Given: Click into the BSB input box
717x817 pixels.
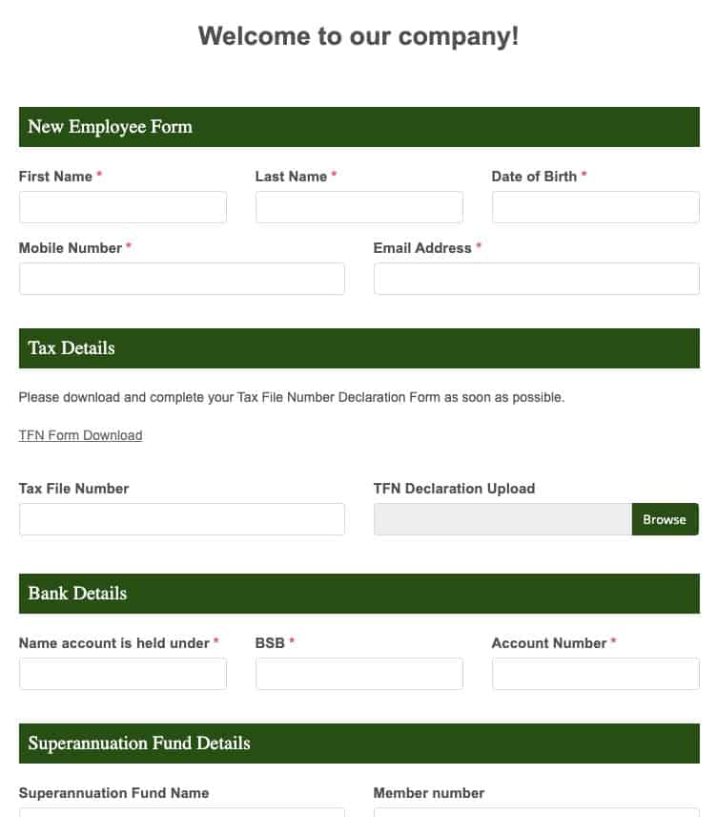Looking at the screenshot, I should click(358, 674).
